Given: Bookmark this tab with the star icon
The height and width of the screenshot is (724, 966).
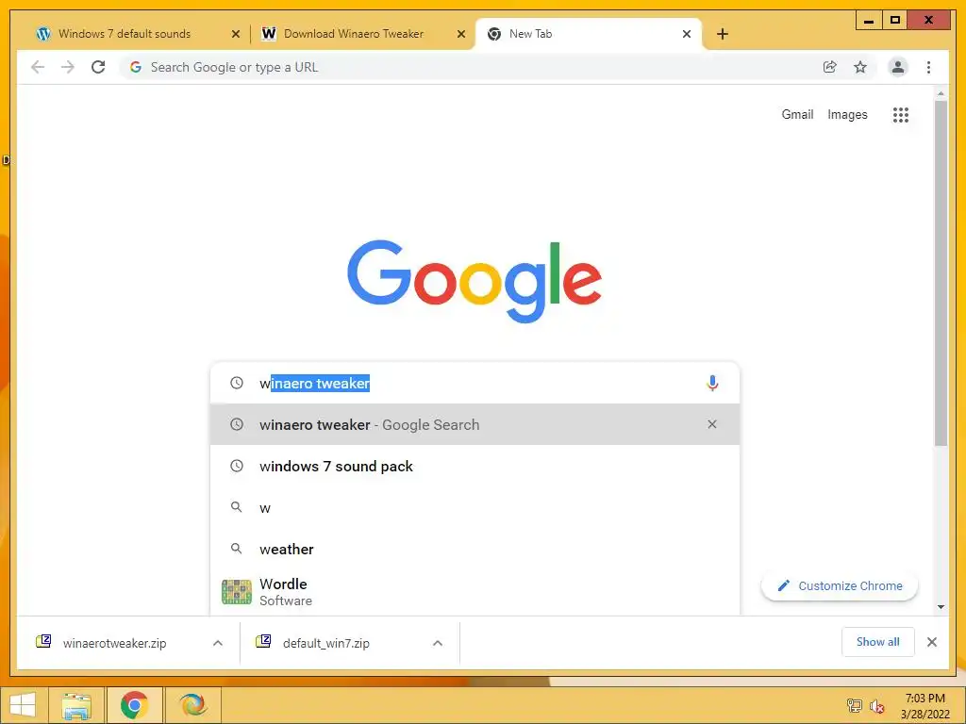Looking at the screenshot, I should coord(860,67).
